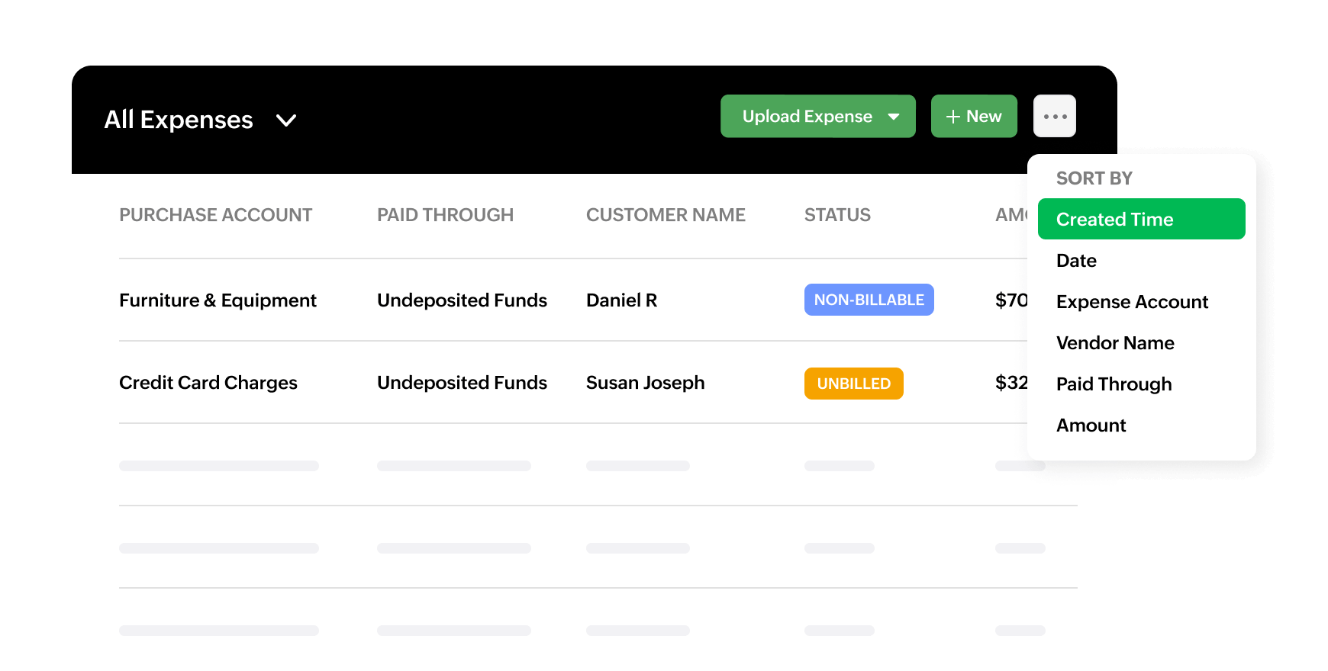Click the Upload Expense button
This screenshot has height=671, width=1328.
click(x=806, y=117)
